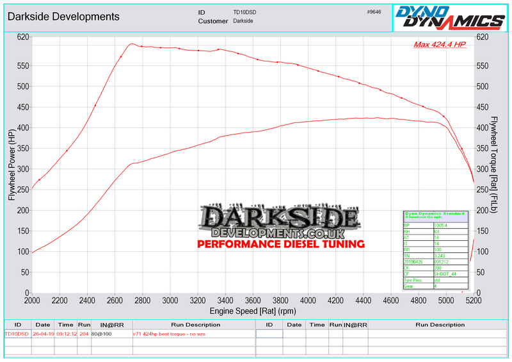Click the 'Gear' row label in info box

[408, 286]
